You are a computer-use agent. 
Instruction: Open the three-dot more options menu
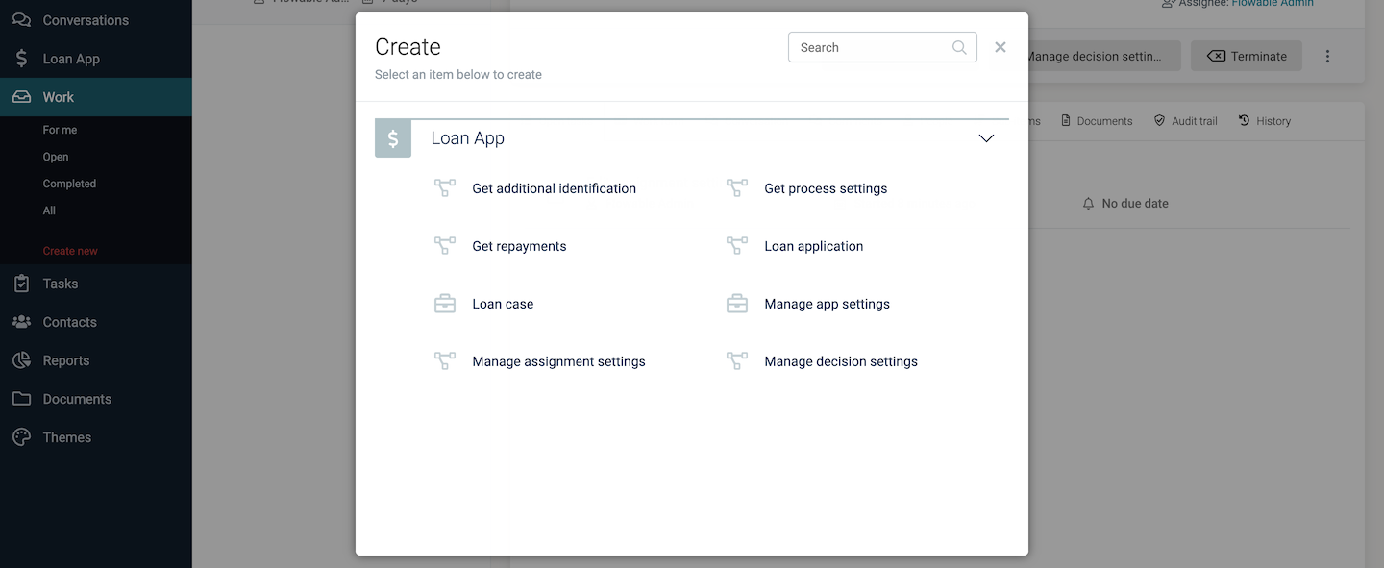tap(1327, 57)
